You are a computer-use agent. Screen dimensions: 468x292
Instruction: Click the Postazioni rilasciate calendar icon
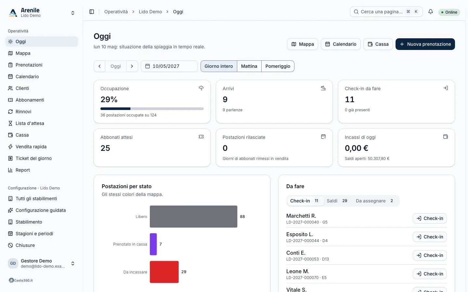click(323, 137)
